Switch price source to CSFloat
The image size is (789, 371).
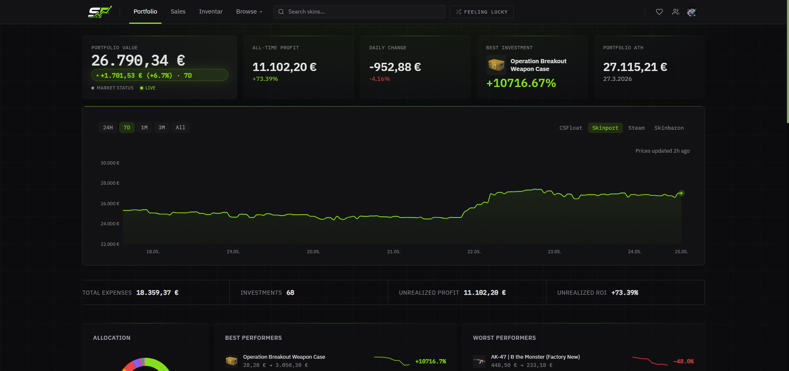pyautogui.click(x=571, y=128)
